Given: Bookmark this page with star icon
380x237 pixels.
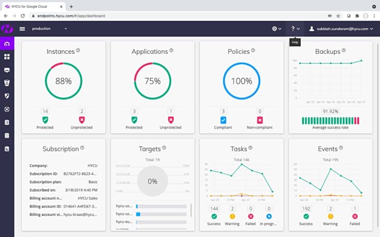Looking at the screenshot, I should 338,16.
